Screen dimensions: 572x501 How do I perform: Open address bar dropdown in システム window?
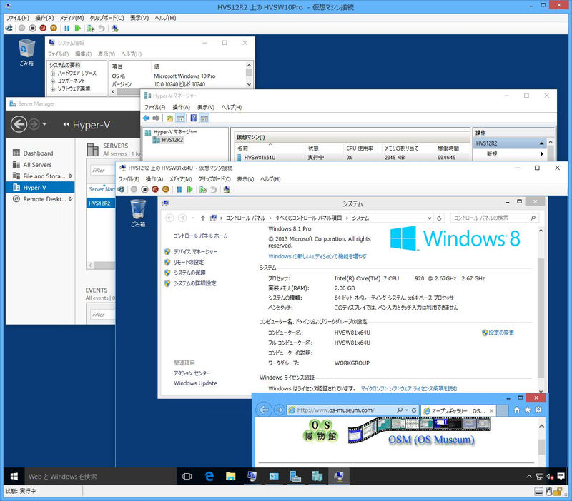(430, 218)
